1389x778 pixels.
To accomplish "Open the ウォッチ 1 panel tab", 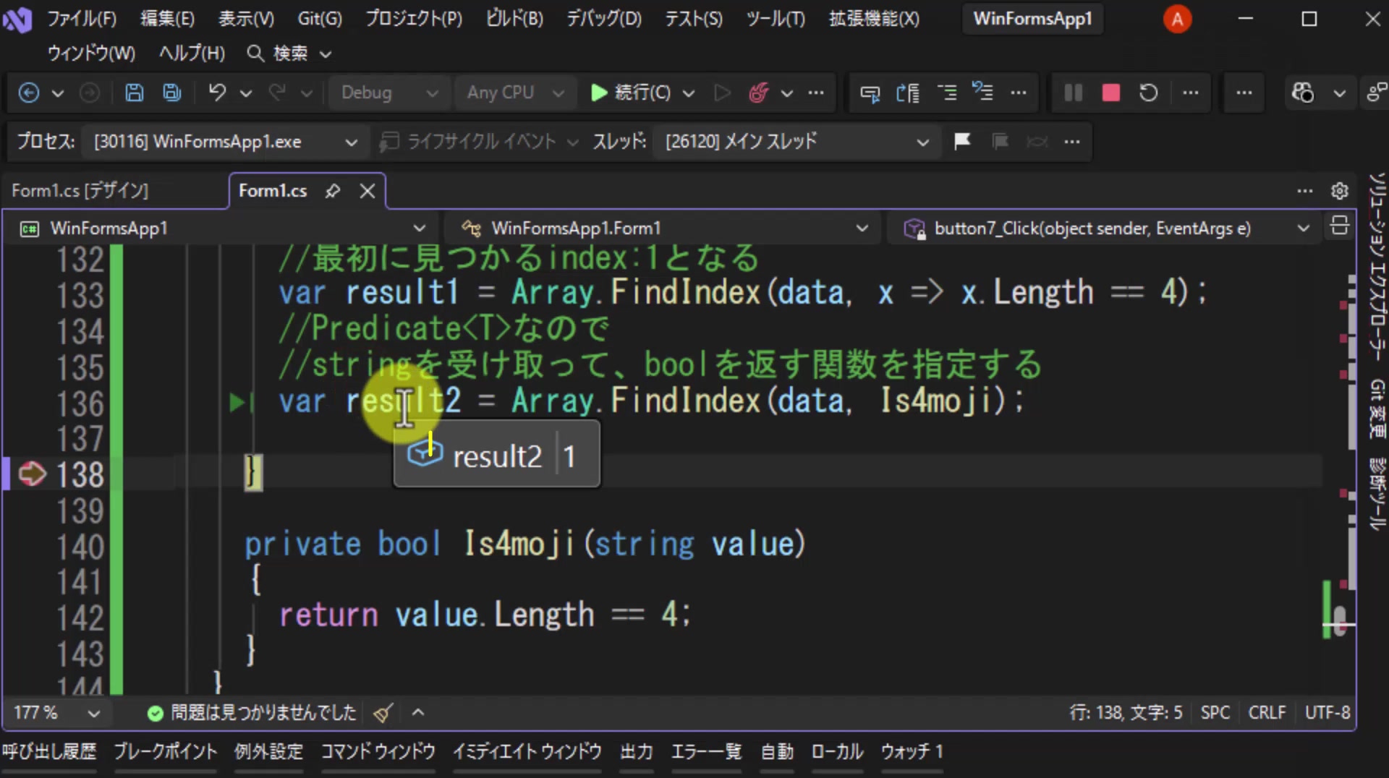I will (912, 752).
